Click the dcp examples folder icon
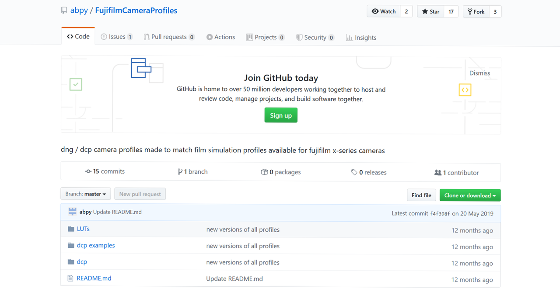The height and width of the screenshot is (288, 560). (x=71, y=246)
